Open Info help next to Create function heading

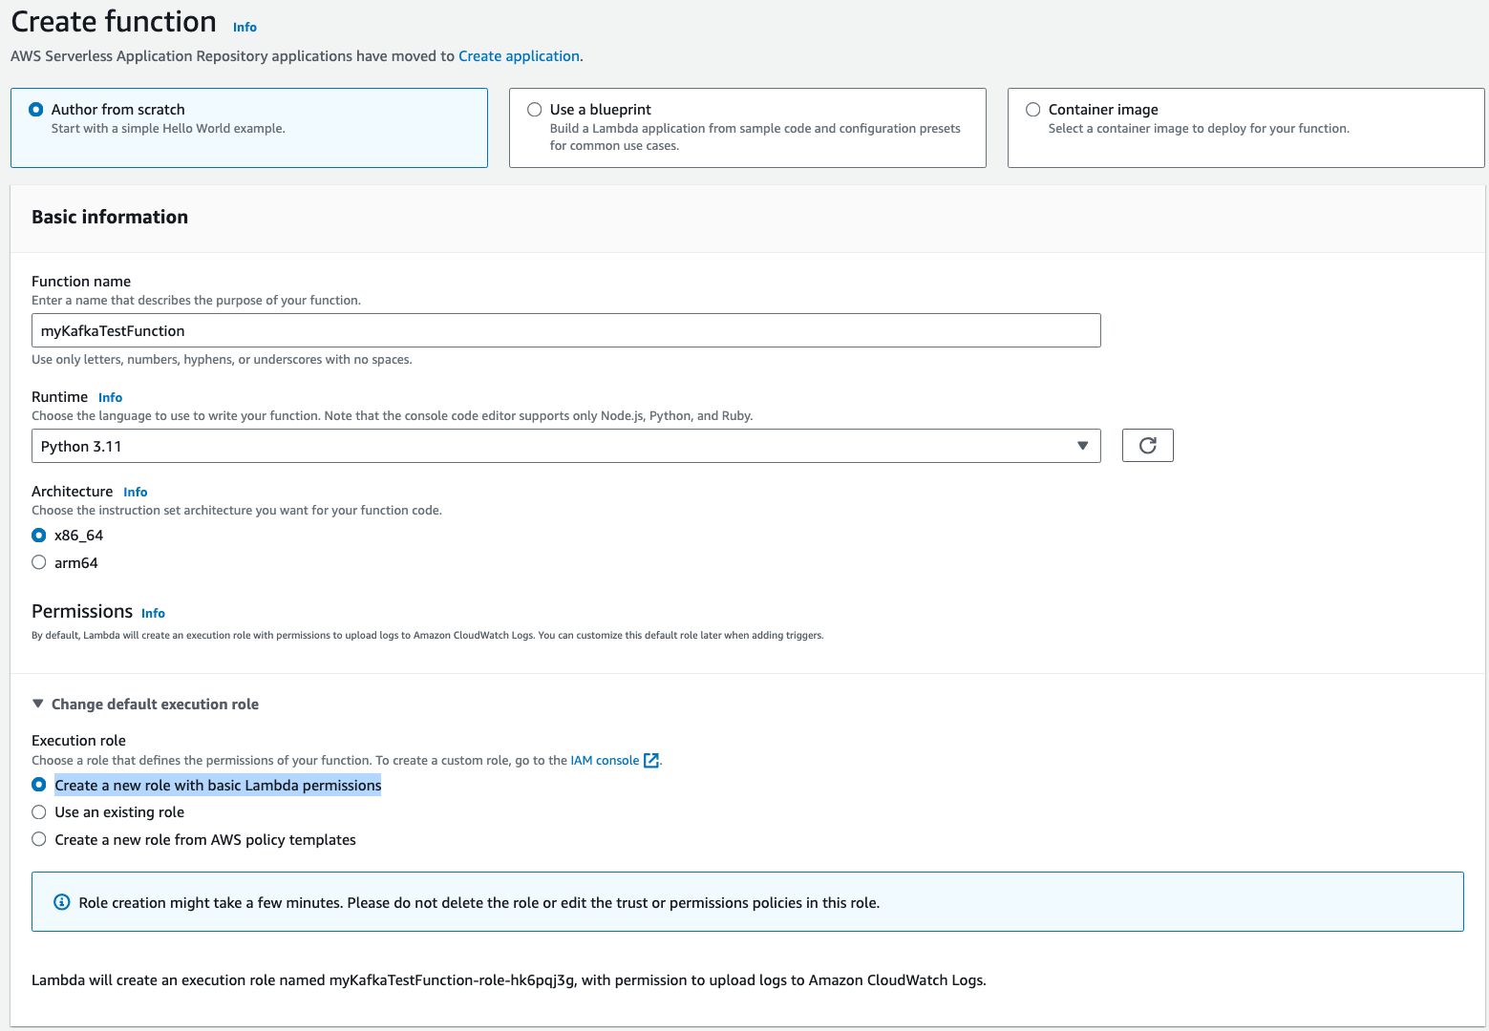pos(245,27)
